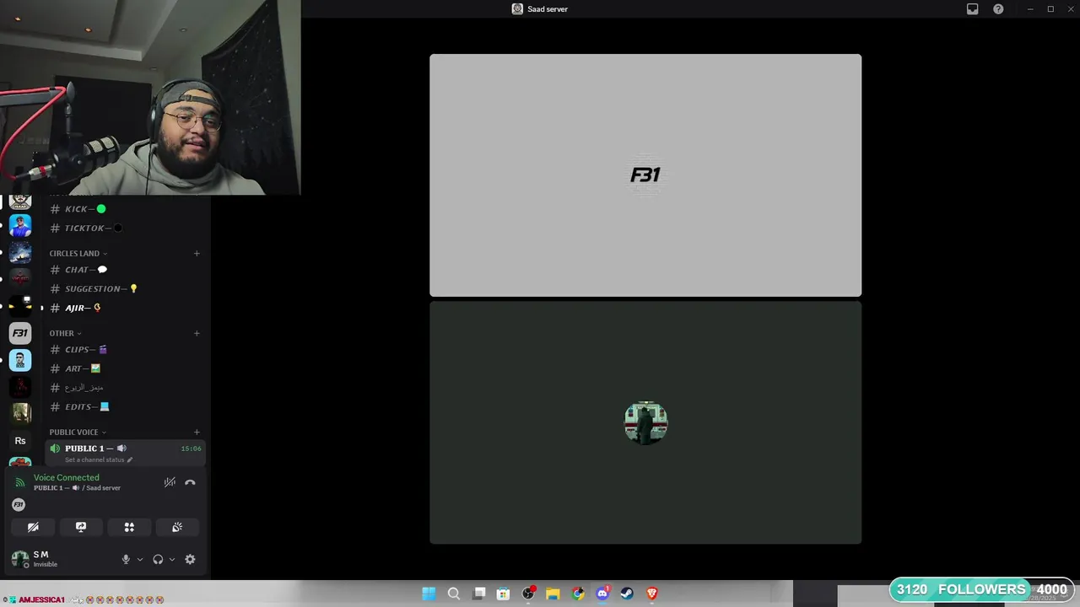The height and width of the screenshot is (607, 1080).
Task: Open the Arabic-named text channel
Action: [x=124, y=388]
